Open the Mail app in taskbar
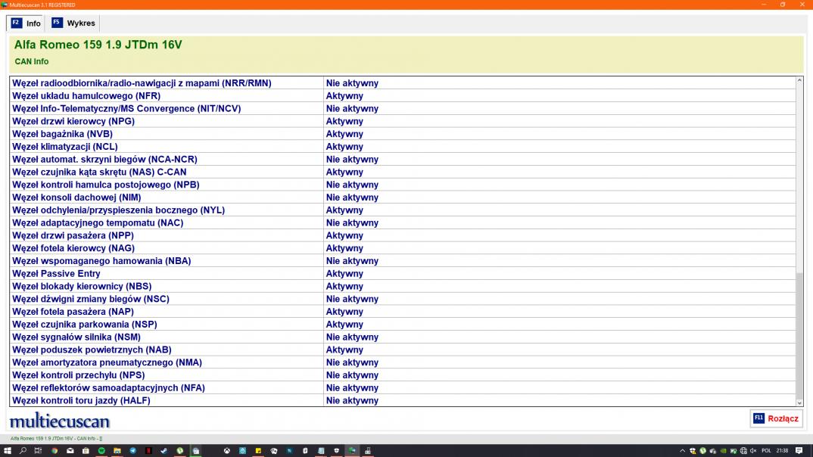This screenshot has height=457, width=813. click(x=70, y=451)
